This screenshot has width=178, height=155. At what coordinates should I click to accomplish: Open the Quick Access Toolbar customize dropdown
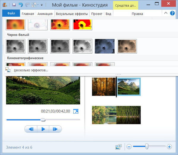point(42,5)
